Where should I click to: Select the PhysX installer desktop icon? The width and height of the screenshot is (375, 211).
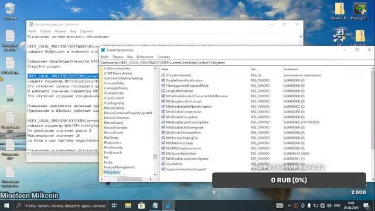(360, 11)
